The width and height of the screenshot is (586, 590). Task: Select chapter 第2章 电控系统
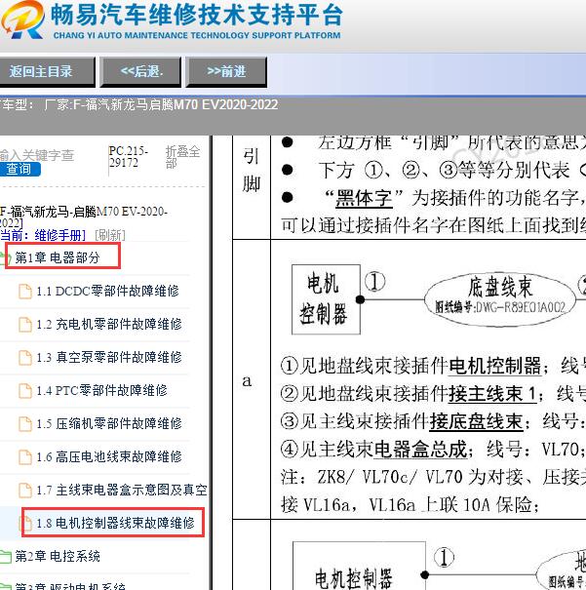[58, 556]
